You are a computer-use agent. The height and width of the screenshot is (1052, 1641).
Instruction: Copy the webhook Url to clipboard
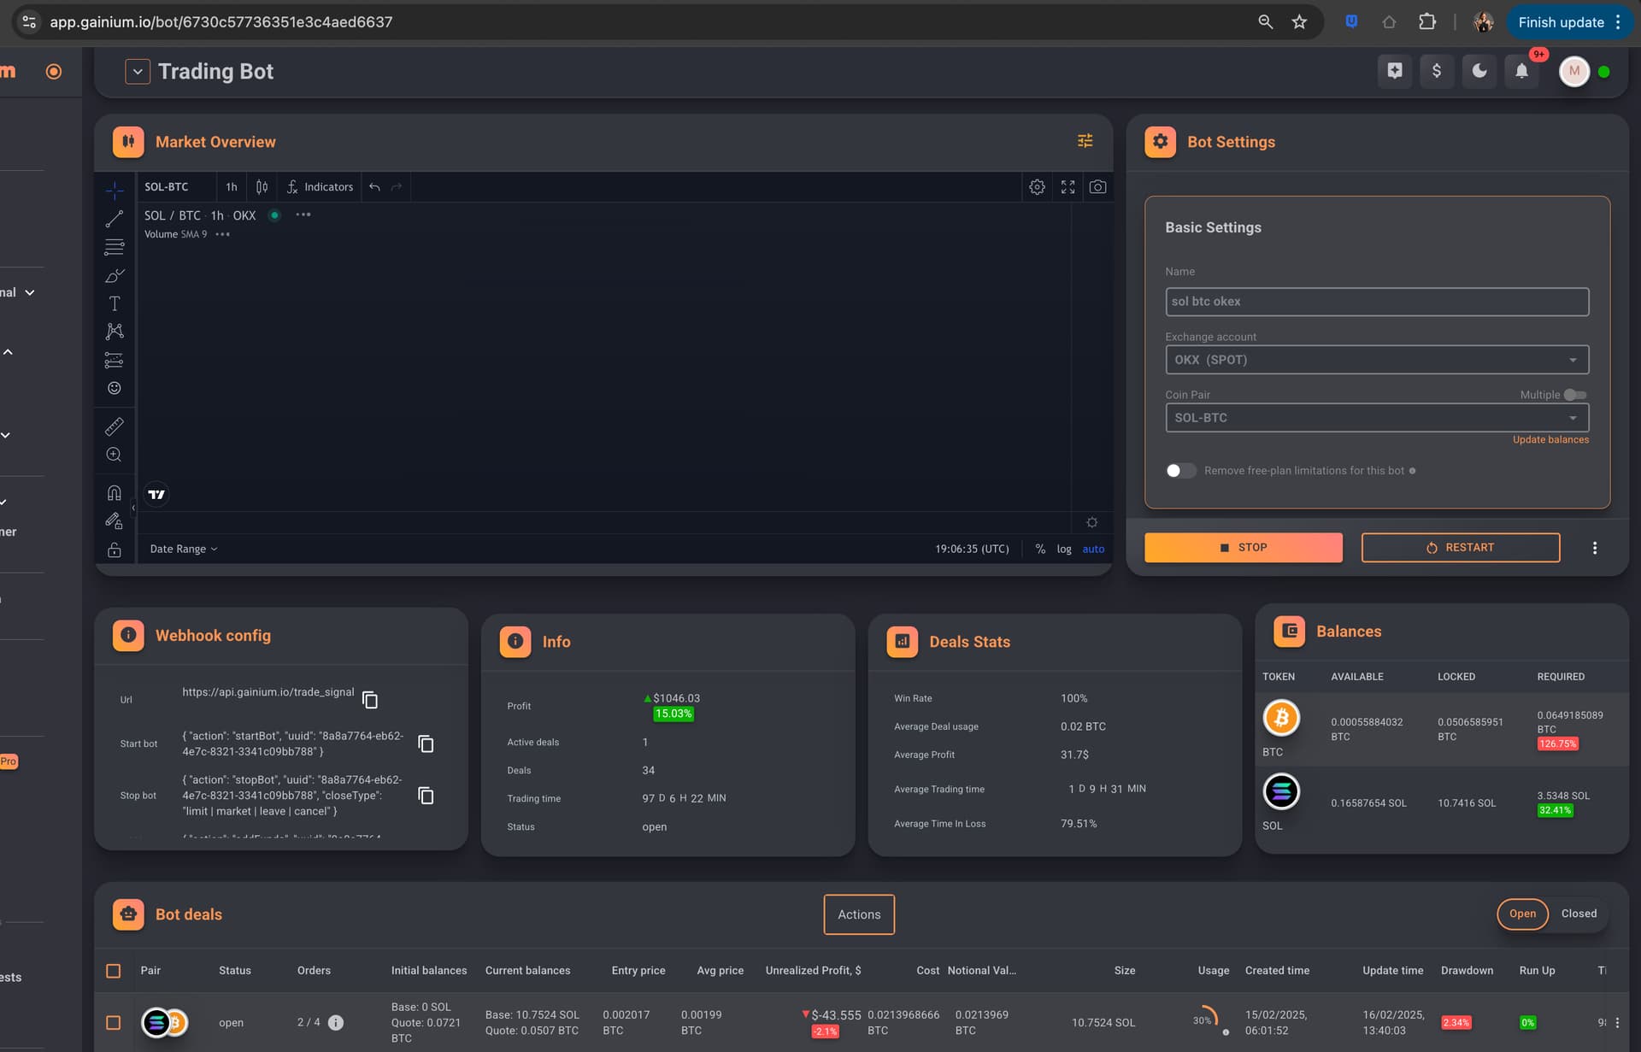(x=370, y=700)
